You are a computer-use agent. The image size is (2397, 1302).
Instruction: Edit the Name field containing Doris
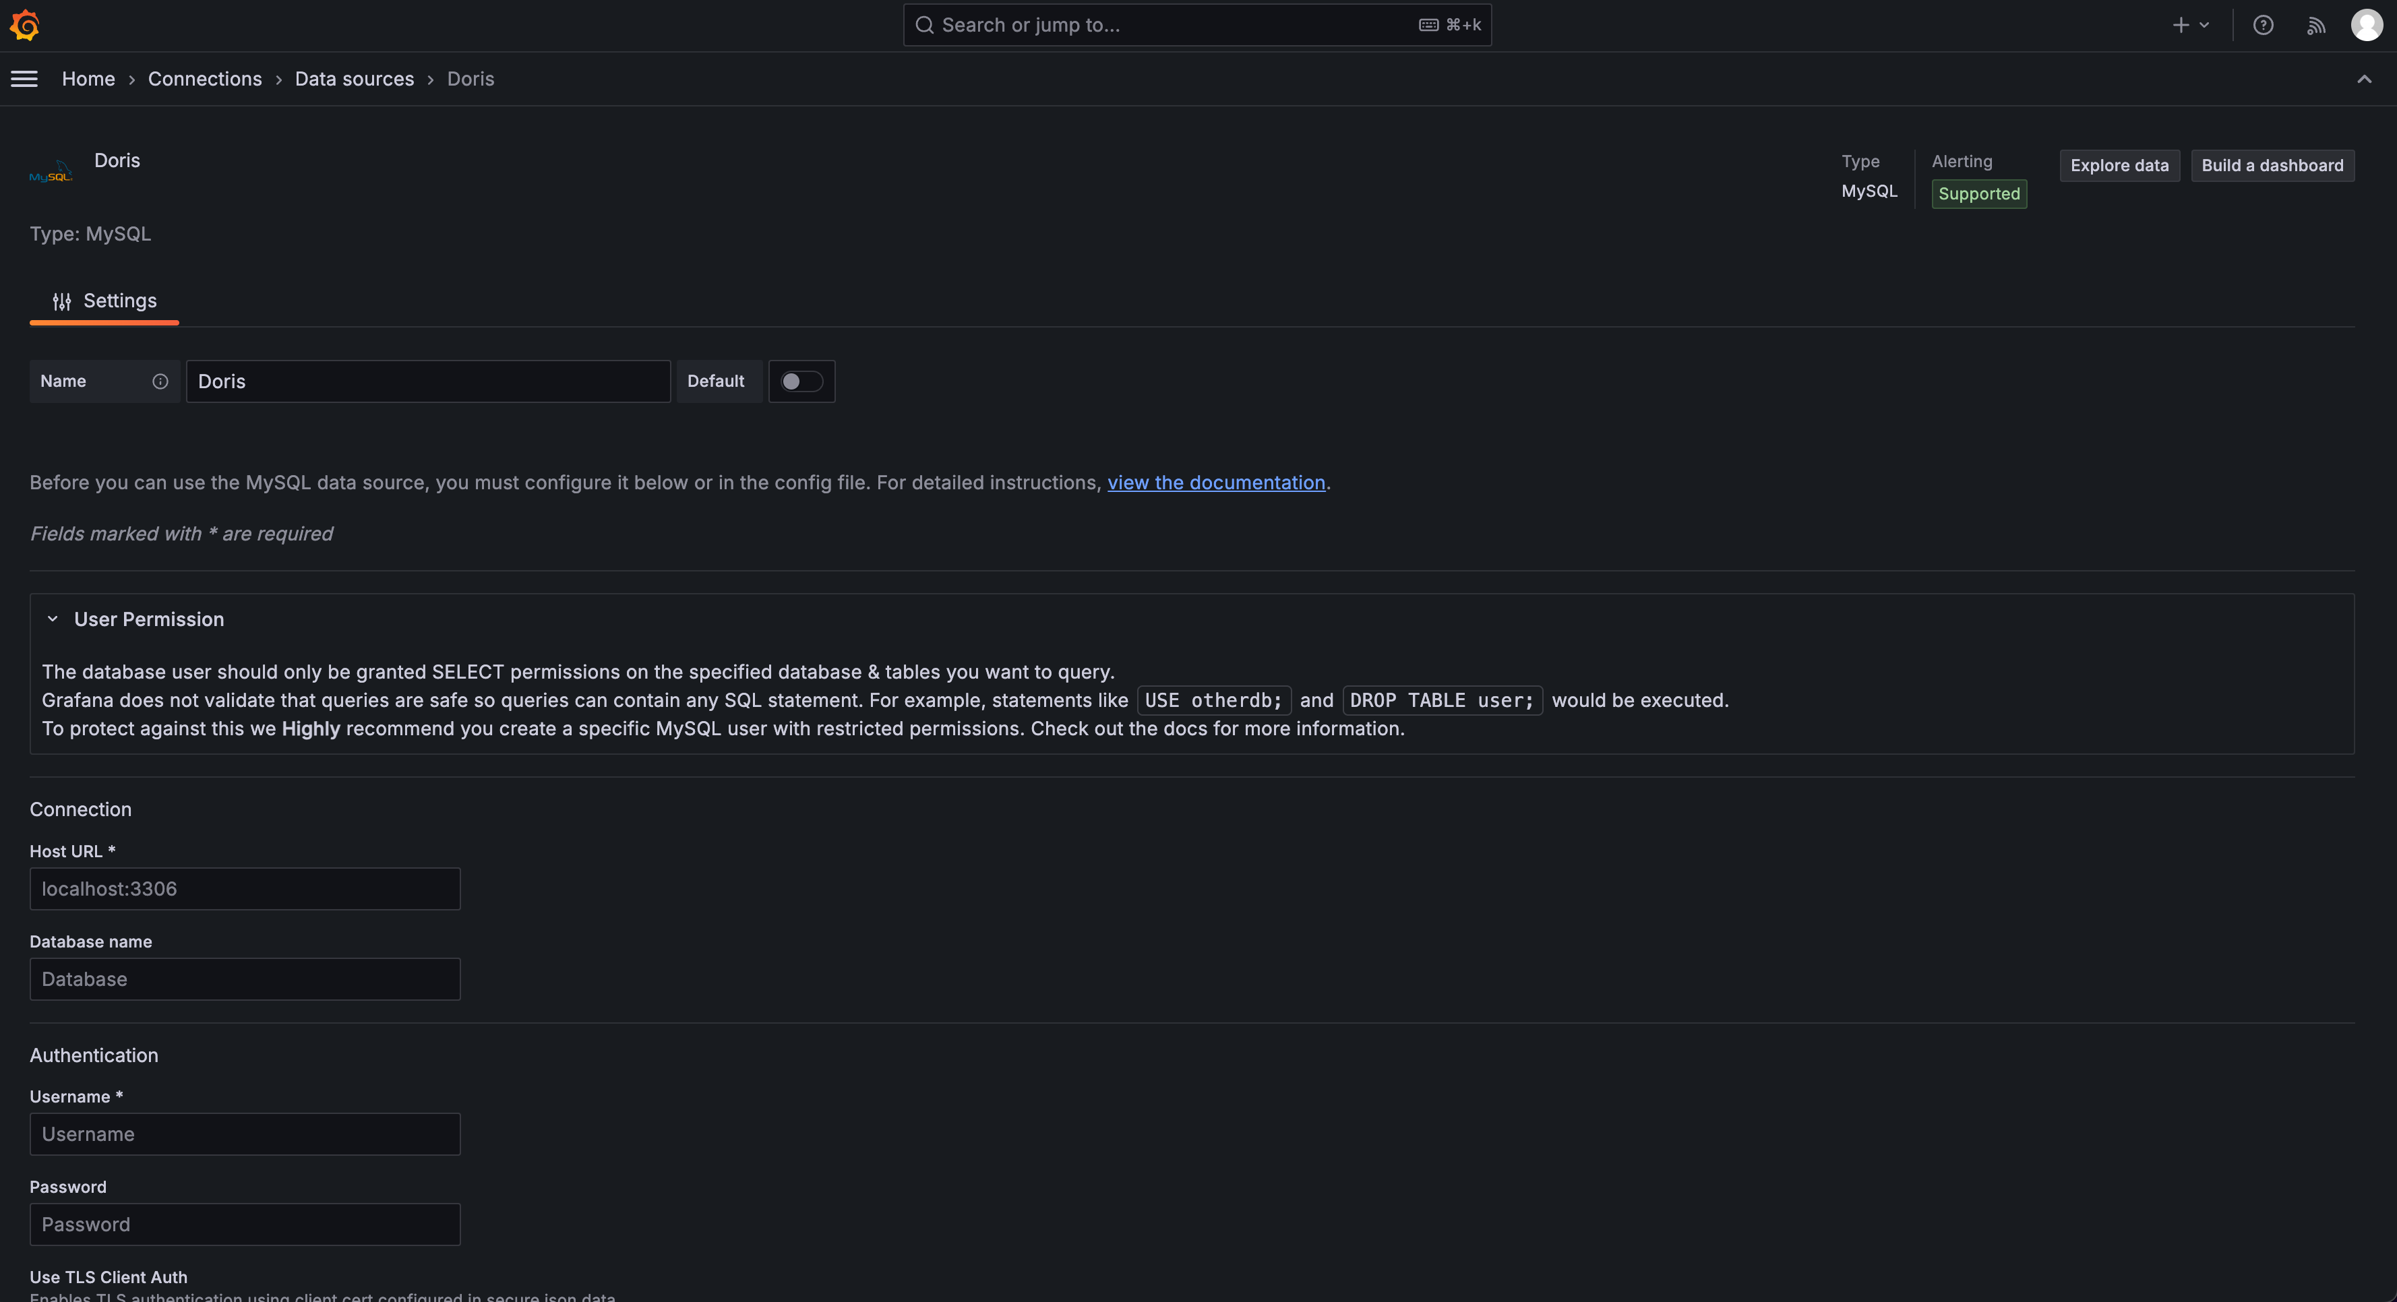pos(428,381)
